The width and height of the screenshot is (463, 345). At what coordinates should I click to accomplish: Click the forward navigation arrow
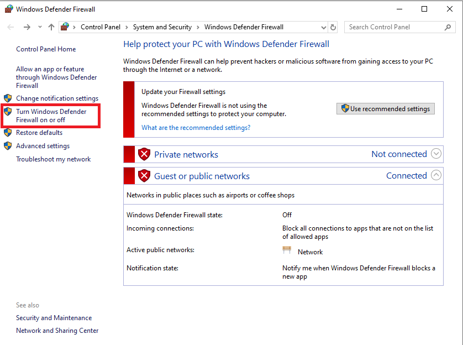27,27
